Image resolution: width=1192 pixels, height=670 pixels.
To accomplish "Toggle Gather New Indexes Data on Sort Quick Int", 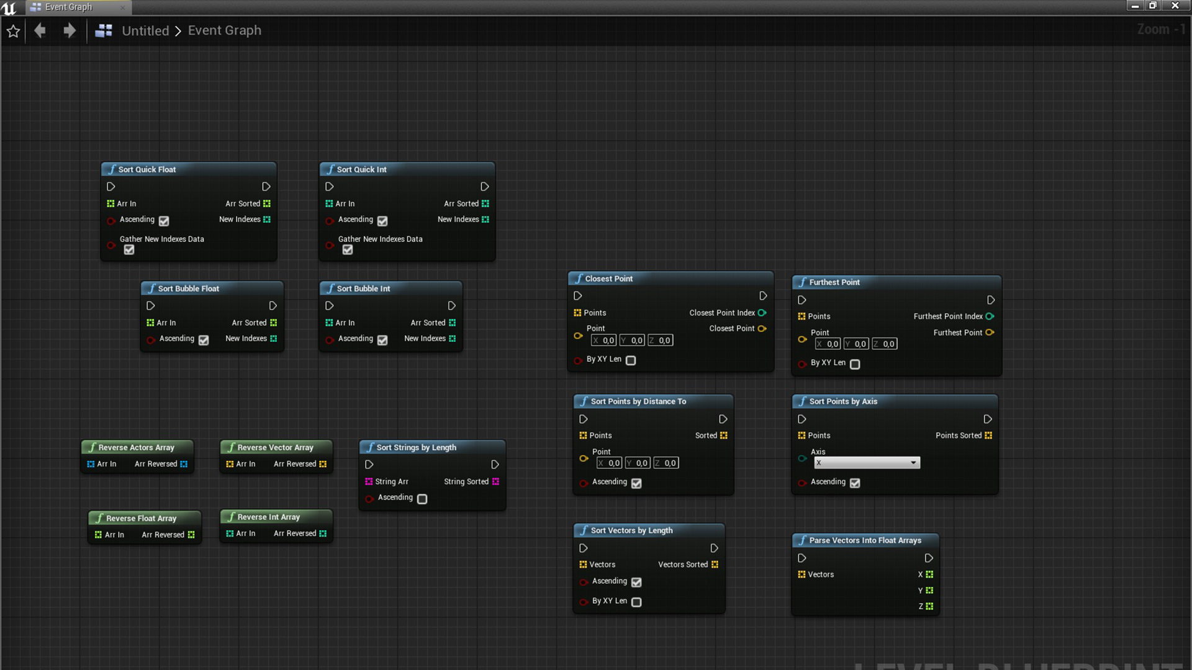I will [347, 249].
